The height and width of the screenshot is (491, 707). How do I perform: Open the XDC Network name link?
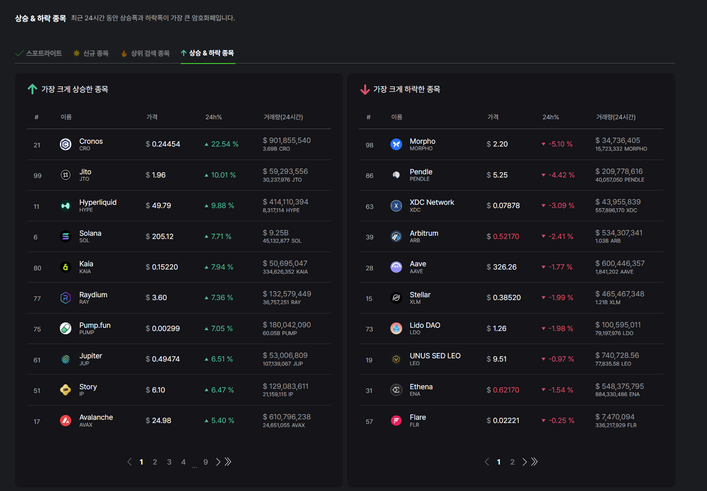coord(432,202)
